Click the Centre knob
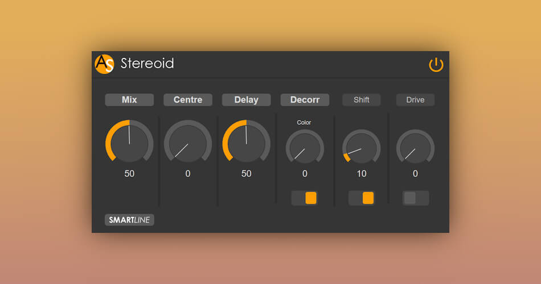This screenshot has width=541, height=284. [x=188, y=141]
